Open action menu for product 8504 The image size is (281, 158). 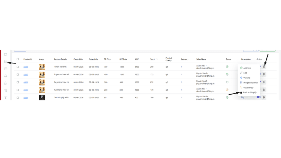[x=264, y=97]
